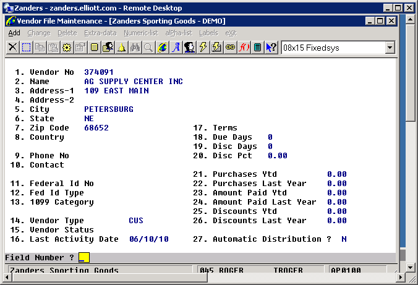The image size is (418, 285).
Task: Open the Numeric-list menu
Action: pyautogui.click(x=141, y=33)
